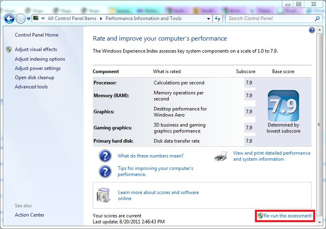Click the scrollbar up arrow
The height and width of the screenshot is (229, 326).
click(320, 30)
